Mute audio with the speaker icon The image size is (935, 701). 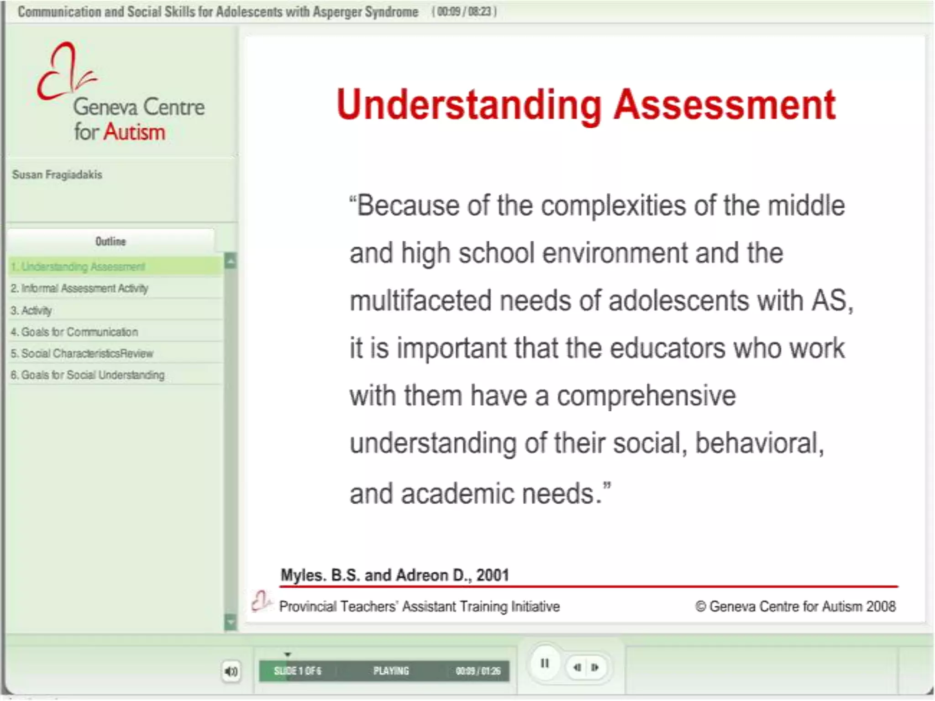[231, 671]
